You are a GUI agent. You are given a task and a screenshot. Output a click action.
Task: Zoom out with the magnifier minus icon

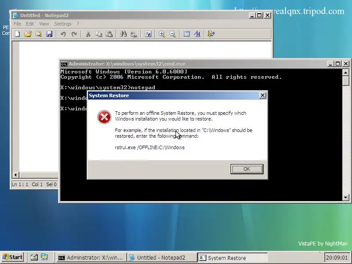172,34
